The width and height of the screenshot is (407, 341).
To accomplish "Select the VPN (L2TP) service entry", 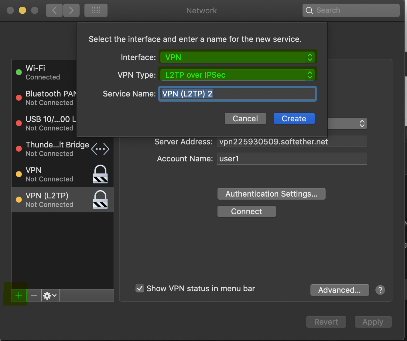I will click(63, 200).
